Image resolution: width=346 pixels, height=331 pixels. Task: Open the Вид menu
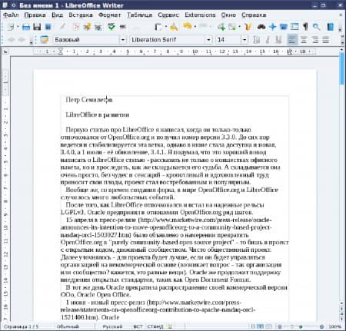[57, 15]
